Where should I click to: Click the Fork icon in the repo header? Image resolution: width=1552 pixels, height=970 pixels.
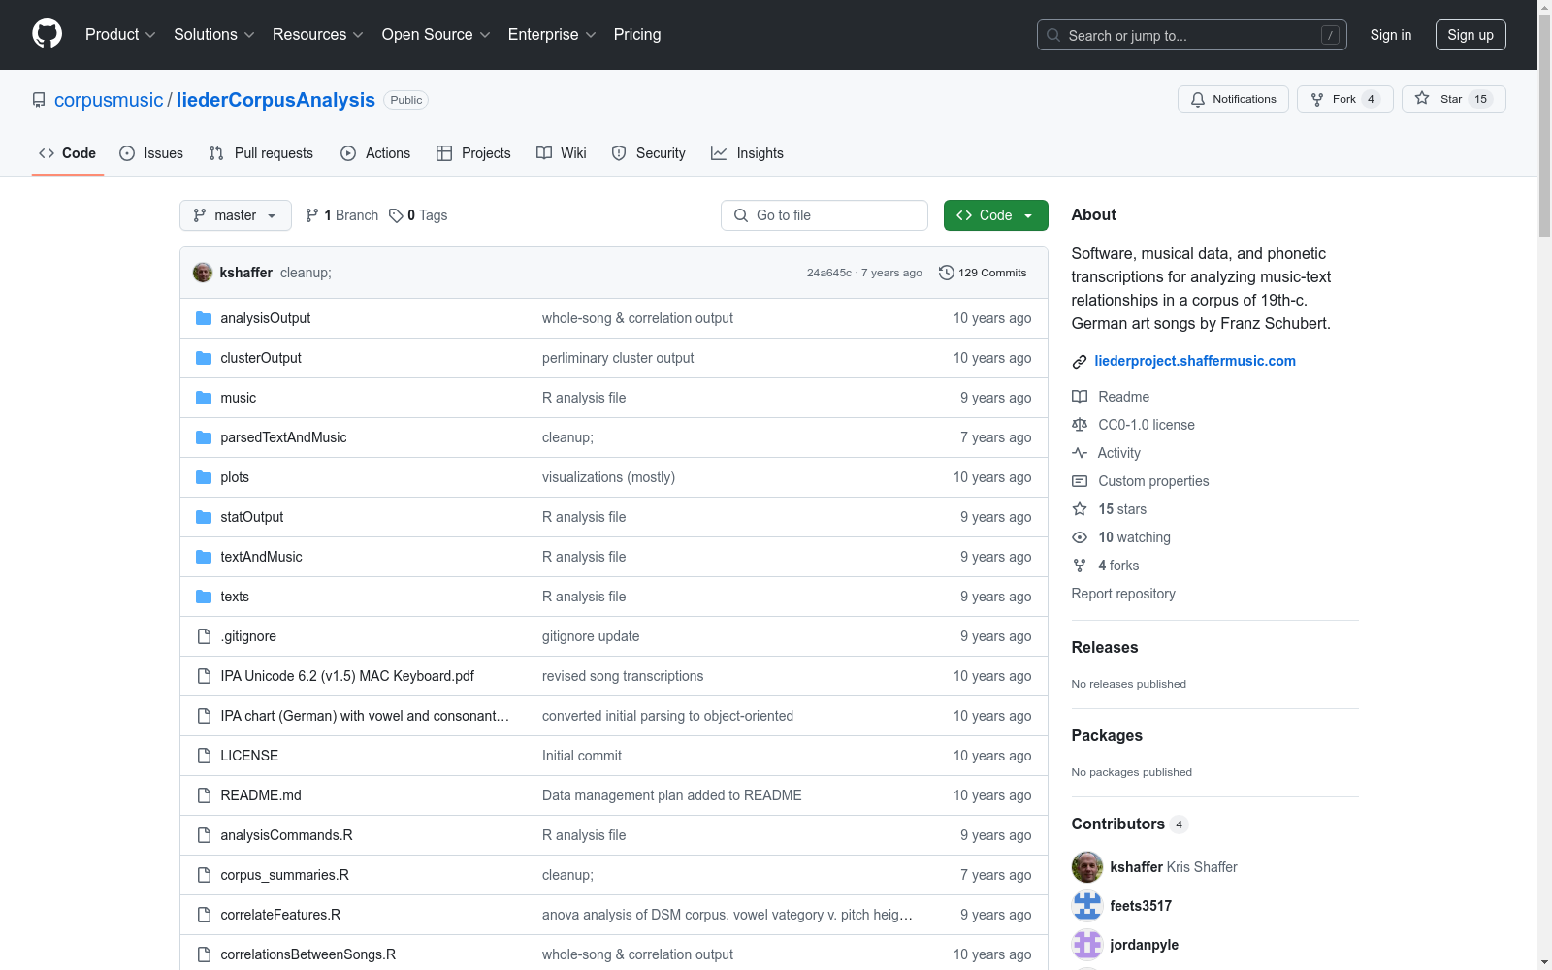(1317, 99)
